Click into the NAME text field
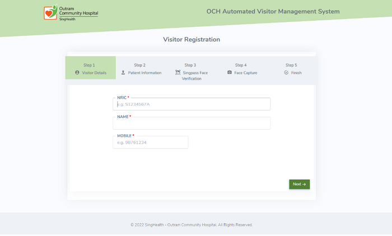Image resolution: width=392 pixels, height=236 pixels. pyautogui.click(x=192, y=124)
